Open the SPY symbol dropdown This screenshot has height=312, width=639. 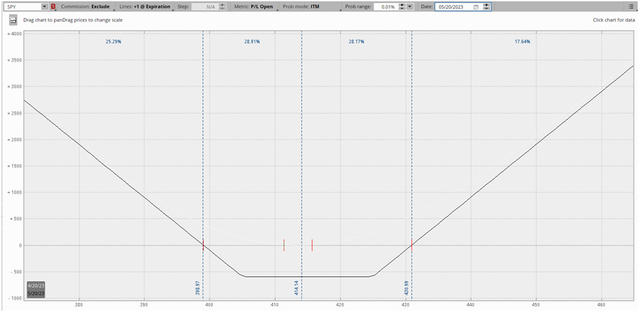click(x=44, y=7)
